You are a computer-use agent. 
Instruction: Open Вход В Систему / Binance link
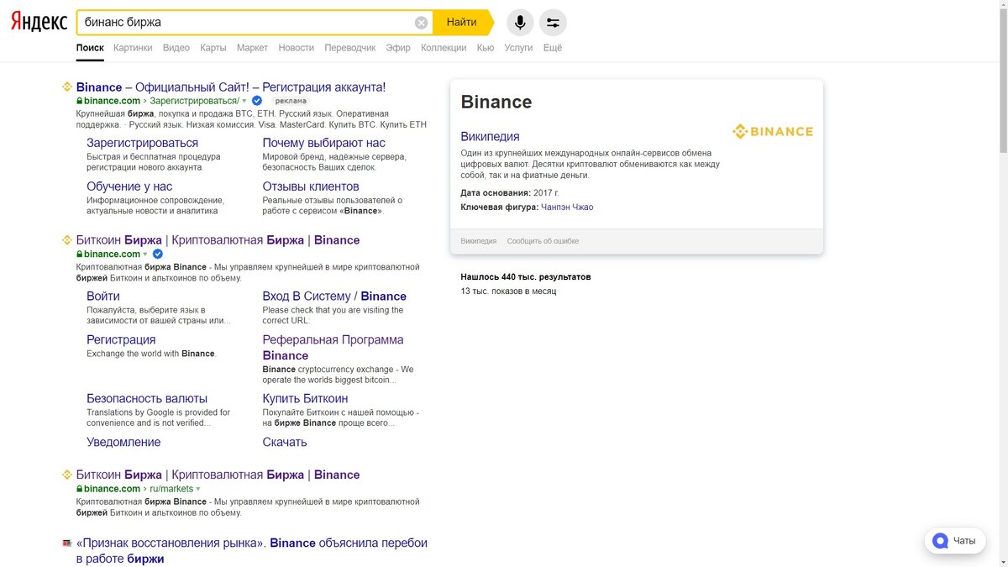(334, 296)
